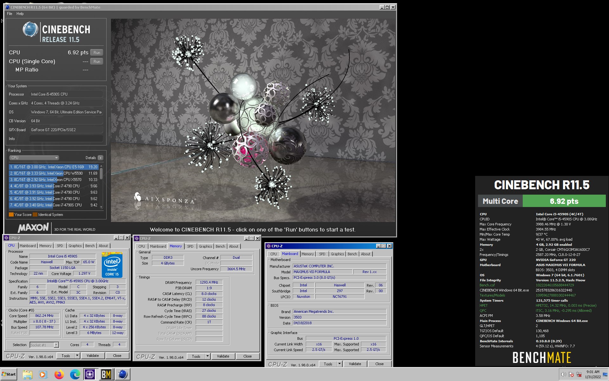Switch to BenchMate via BM taskbar icon
Image resolution: width=609 pixels, height=381 pixels.
(x=106, y=375)
